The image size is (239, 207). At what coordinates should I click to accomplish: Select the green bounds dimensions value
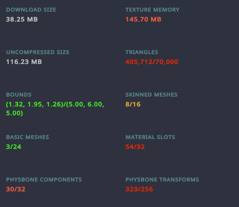click(55, 109)
